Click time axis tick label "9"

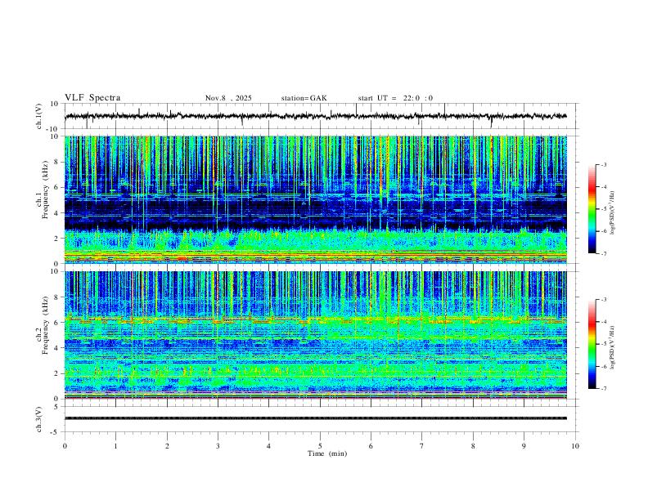[x=524, y=446]
